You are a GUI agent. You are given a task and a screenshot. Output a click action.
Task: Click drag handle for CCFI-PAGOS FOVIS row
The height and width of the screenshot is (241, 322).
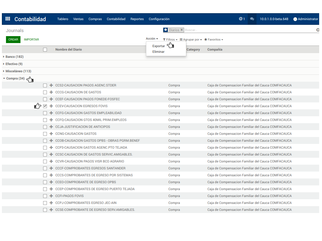tap(51, 196)
